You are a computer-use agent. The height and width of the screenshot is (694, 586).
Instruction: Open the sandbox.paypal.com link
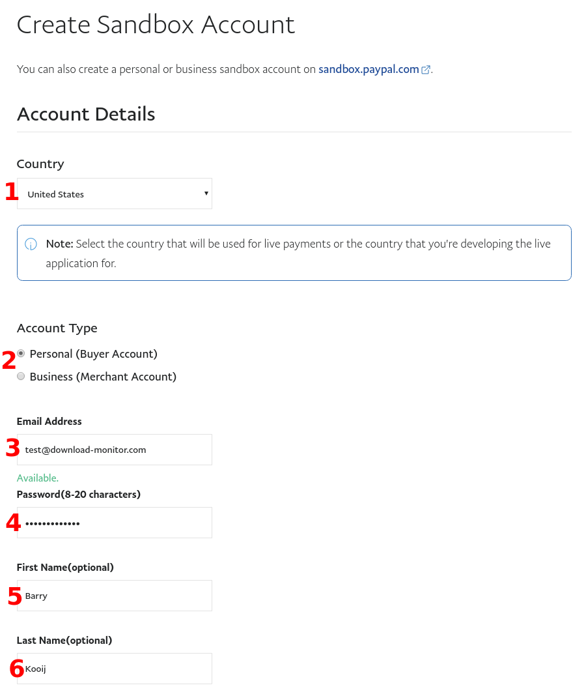(369, 69)
